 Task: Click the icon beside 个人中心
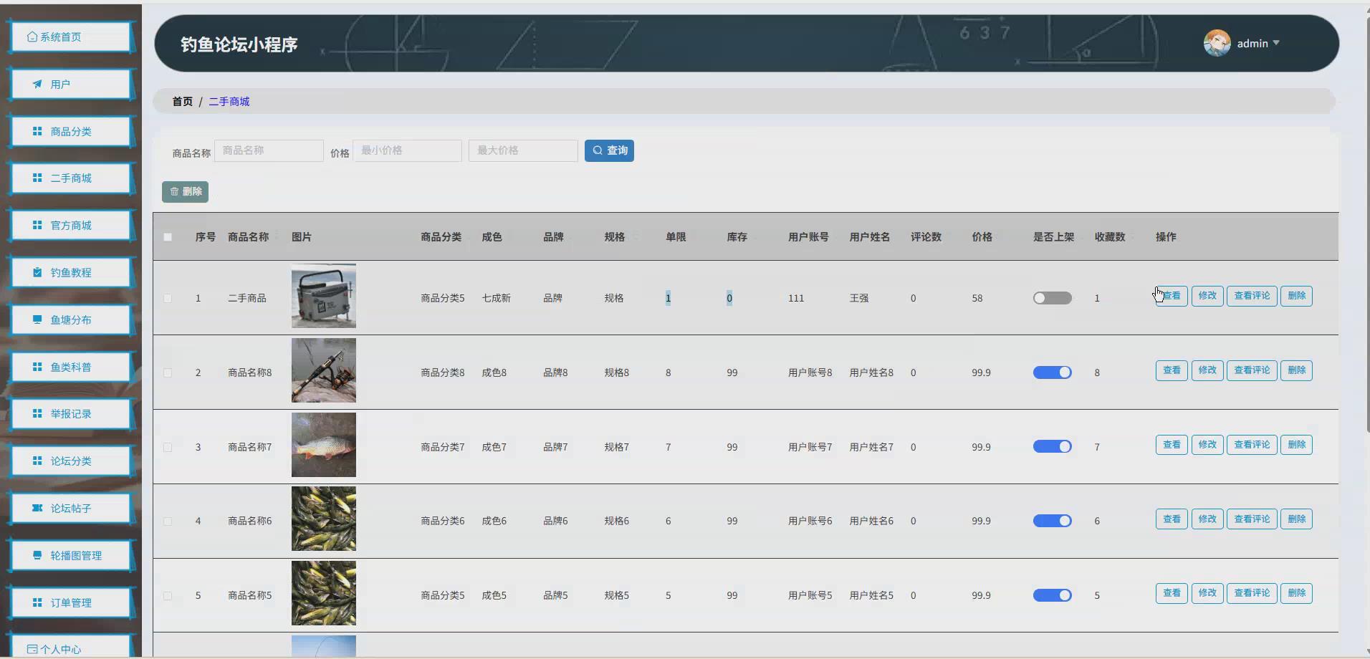[x=32, y=649]
